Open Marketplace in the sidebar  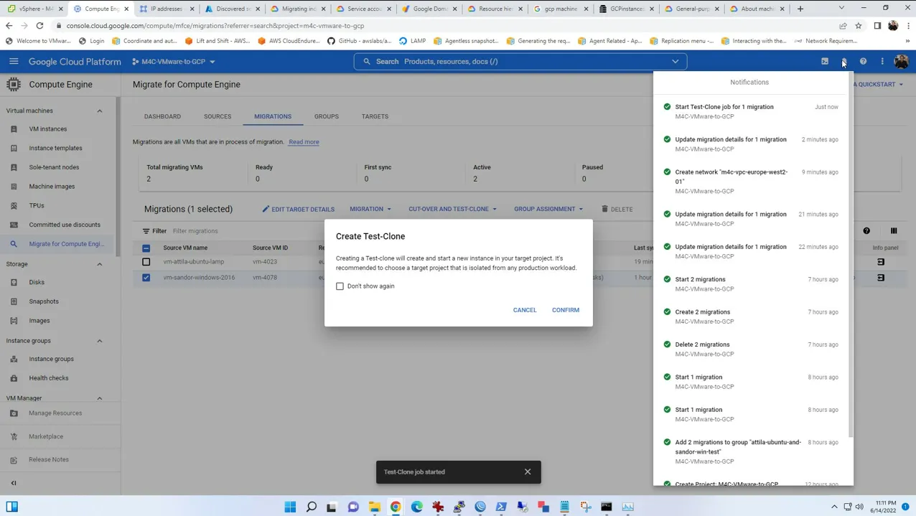(x=46, y=436)
